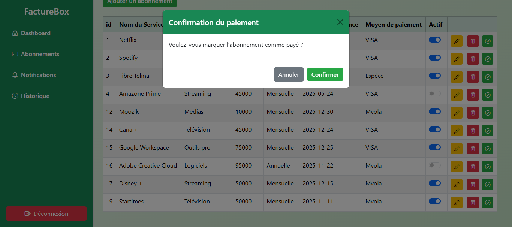Mark Google Workspace as paid
This screenshot has height=227, width=512.
click(488, 149)
